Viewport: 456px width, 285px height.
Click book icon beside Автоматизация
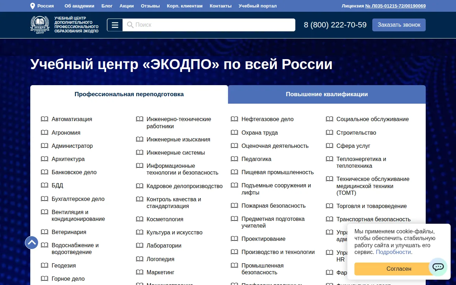click(x=45, y=119)
